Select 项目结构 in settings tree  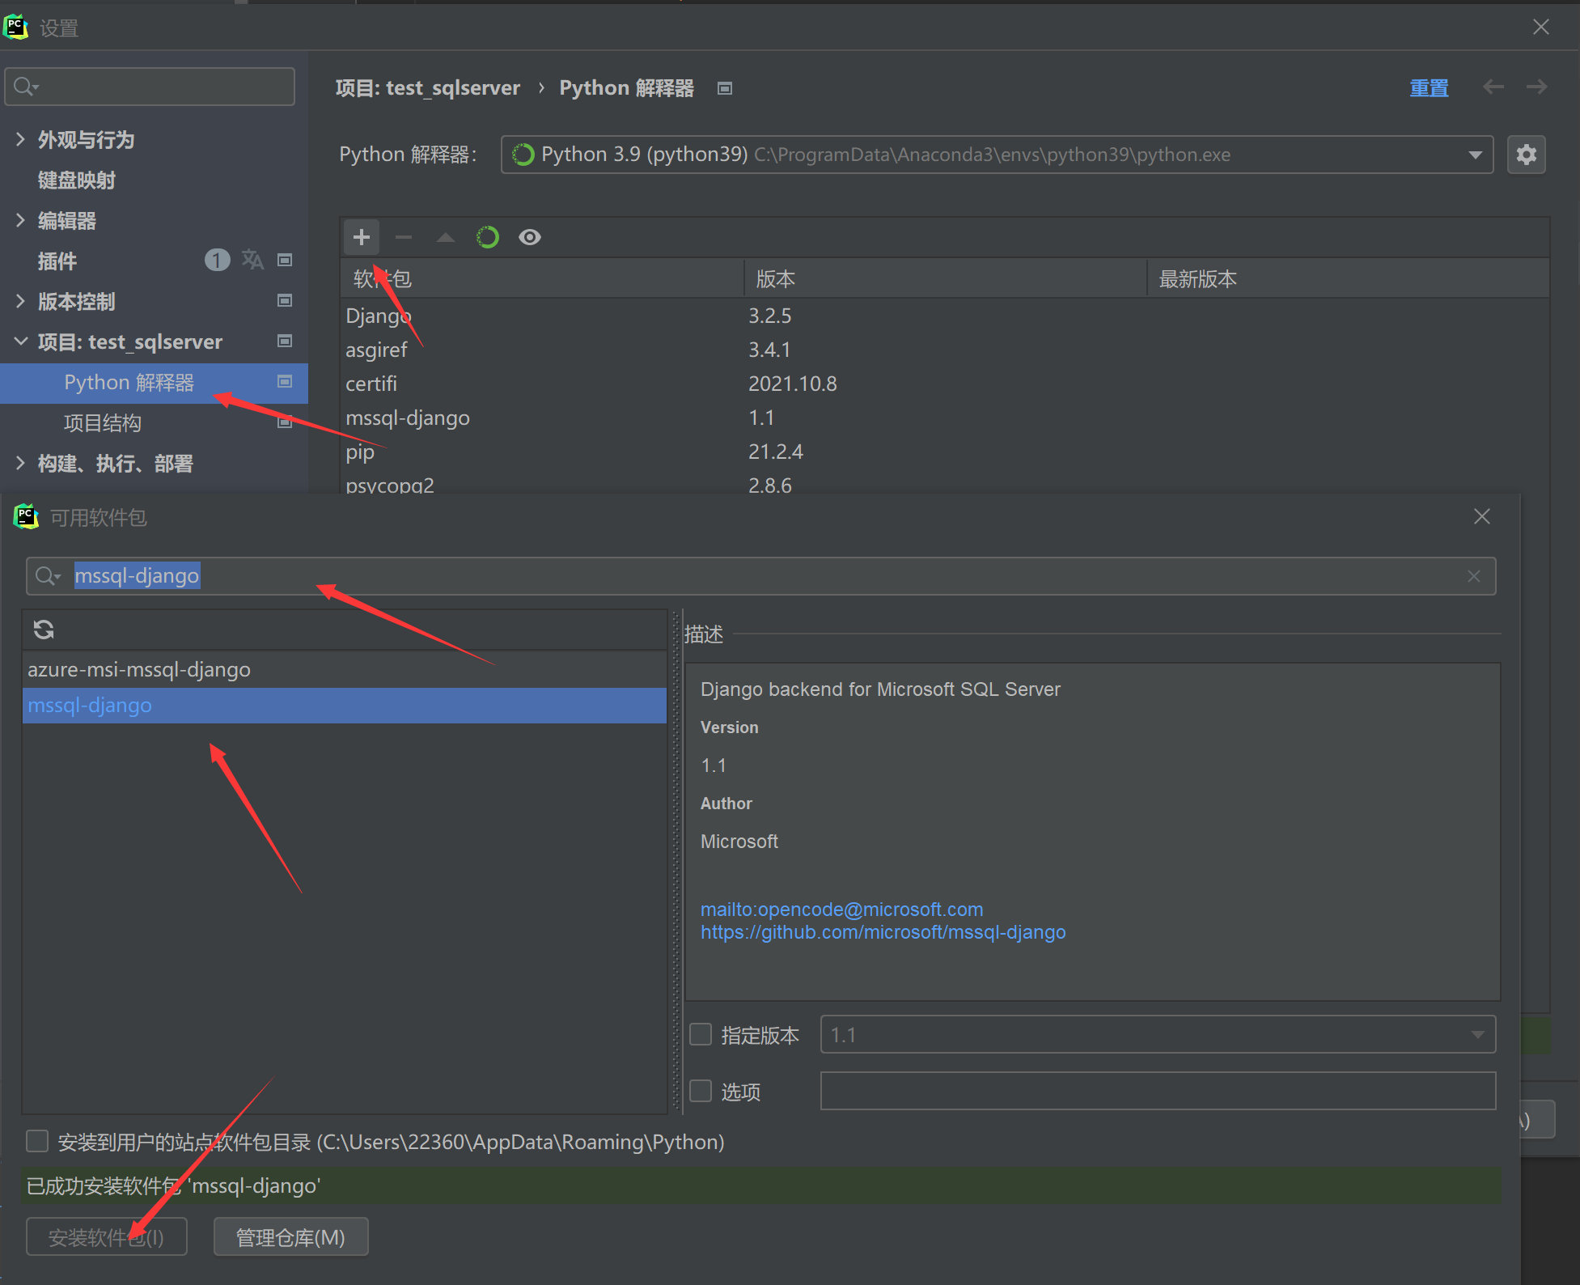click(x=103, y=422)
